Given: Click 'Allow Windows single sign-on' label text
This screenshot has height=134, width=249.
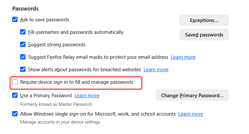Looking at the screenshot, I should [x=98, y=114].
